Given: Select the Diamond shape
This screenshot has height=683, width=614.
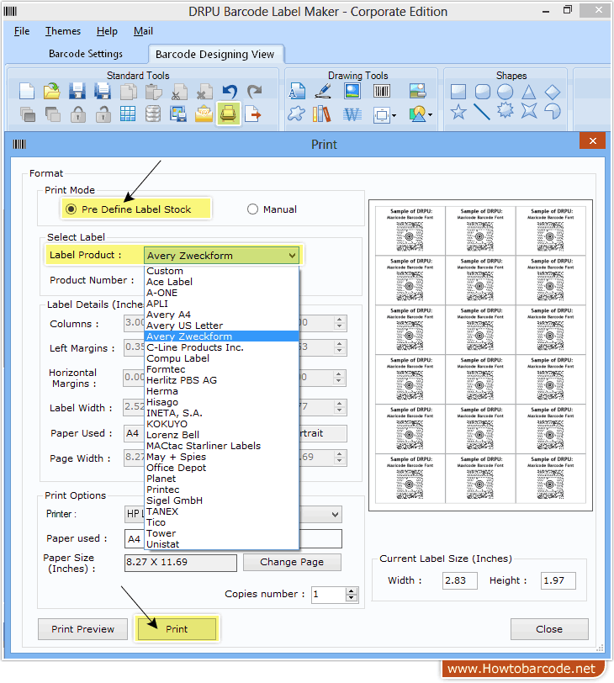Looking at the screenshot, I should 553,92.
